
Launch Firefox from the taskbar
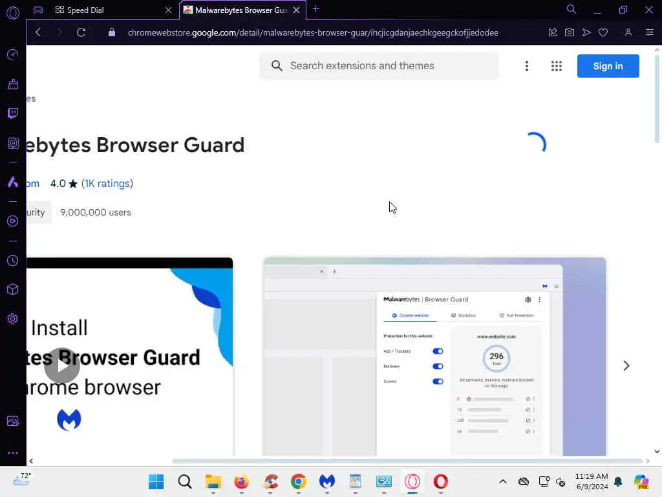coord(242,481)
